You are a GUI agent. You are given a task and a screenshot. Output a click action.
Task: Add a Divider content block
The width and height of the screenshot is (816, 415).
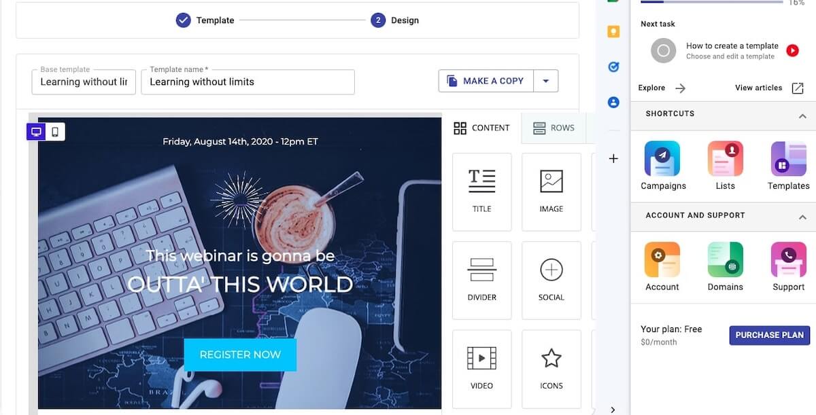click(x=481, y=280)
